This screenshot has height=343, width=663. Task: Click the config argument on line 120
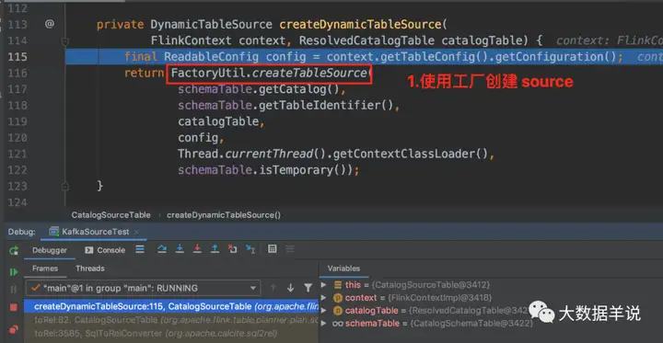click(198, 138)
